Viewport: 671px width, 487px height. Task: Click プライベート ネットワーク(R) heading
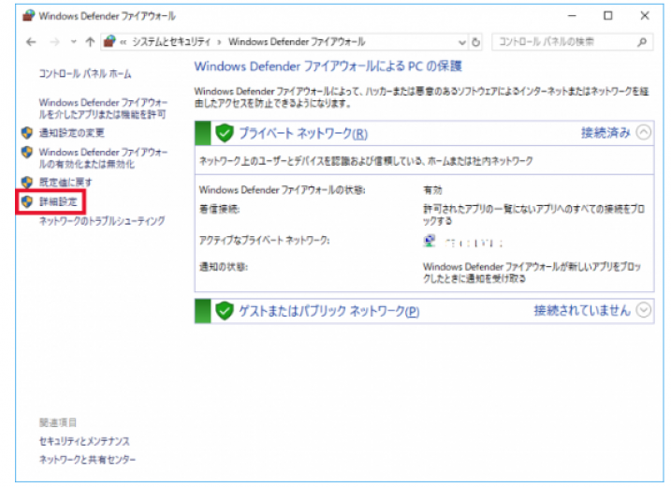click(303, 133)
